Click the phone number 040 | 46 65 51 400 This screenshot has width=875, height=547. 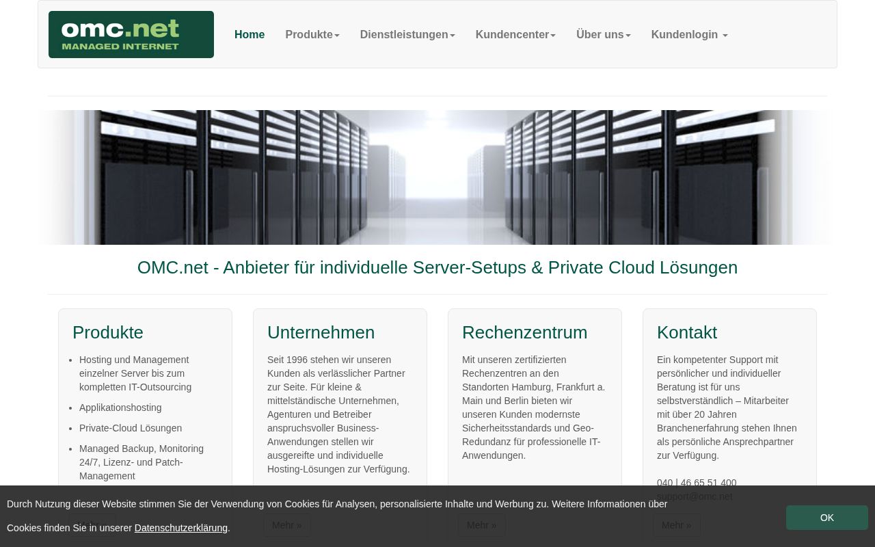tap(697, 483)
